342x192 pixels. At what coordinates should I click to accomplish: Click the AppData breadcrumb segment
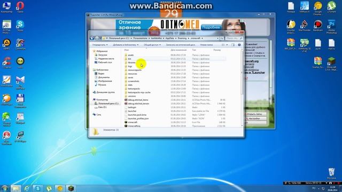pos(169,38)
